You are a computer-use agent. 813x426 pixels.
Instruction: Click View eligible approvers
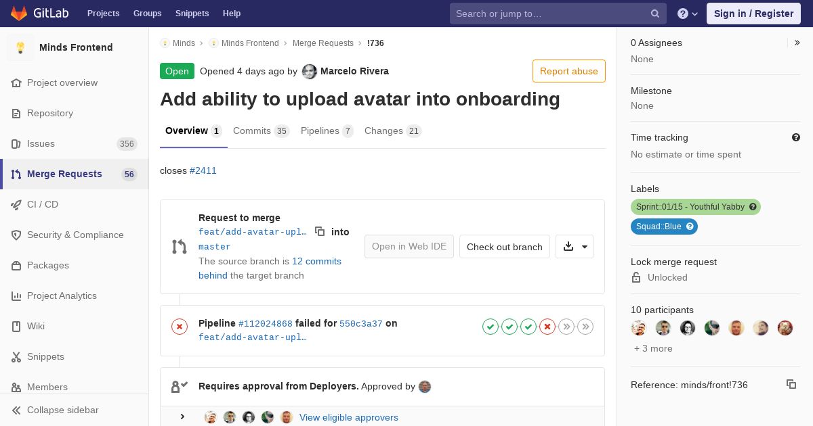[x=349, y=417]
